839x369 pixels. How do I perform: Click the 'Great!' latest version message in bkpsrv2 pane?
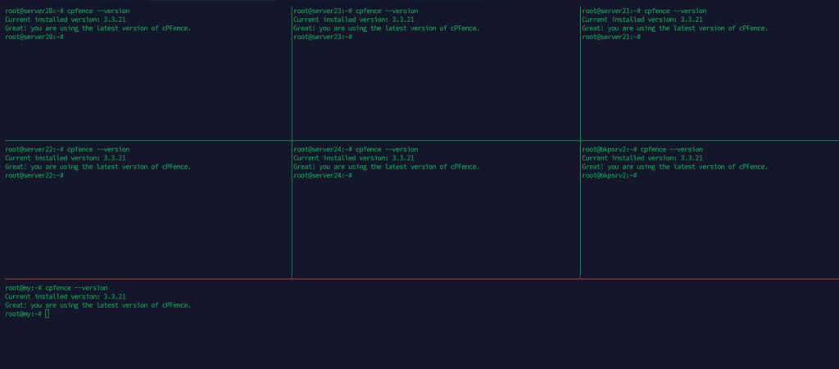point(674,166)
